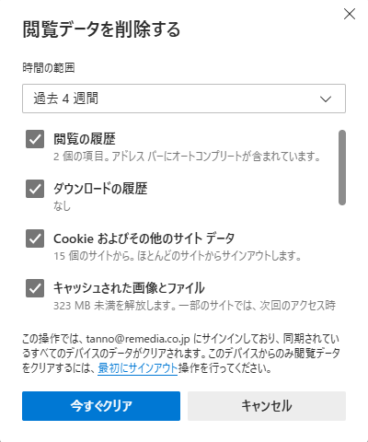
Task: Click the Cookie およびその他のサイト データ label text
Action: pyautogui.click(x=144, y=238)
